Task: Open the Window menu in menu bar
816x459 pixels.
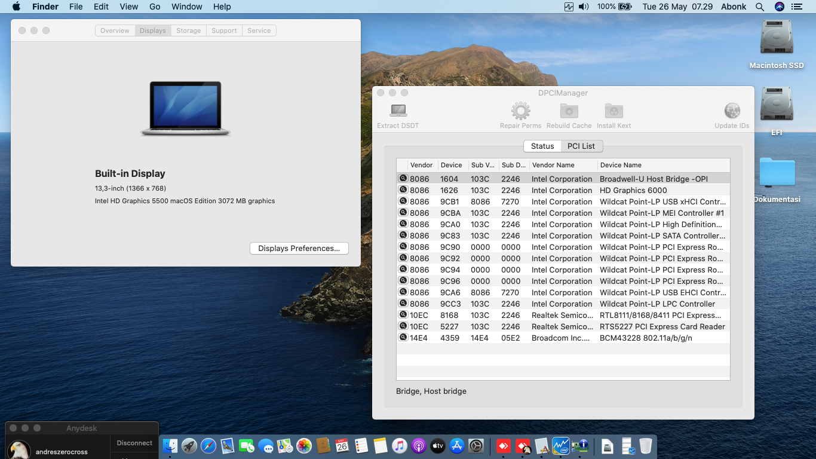Action: (x=186, y=7)
